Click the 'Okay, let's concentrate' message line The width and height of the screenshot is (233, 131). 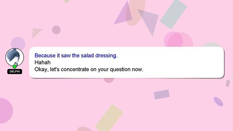click(x=89, y=70)
